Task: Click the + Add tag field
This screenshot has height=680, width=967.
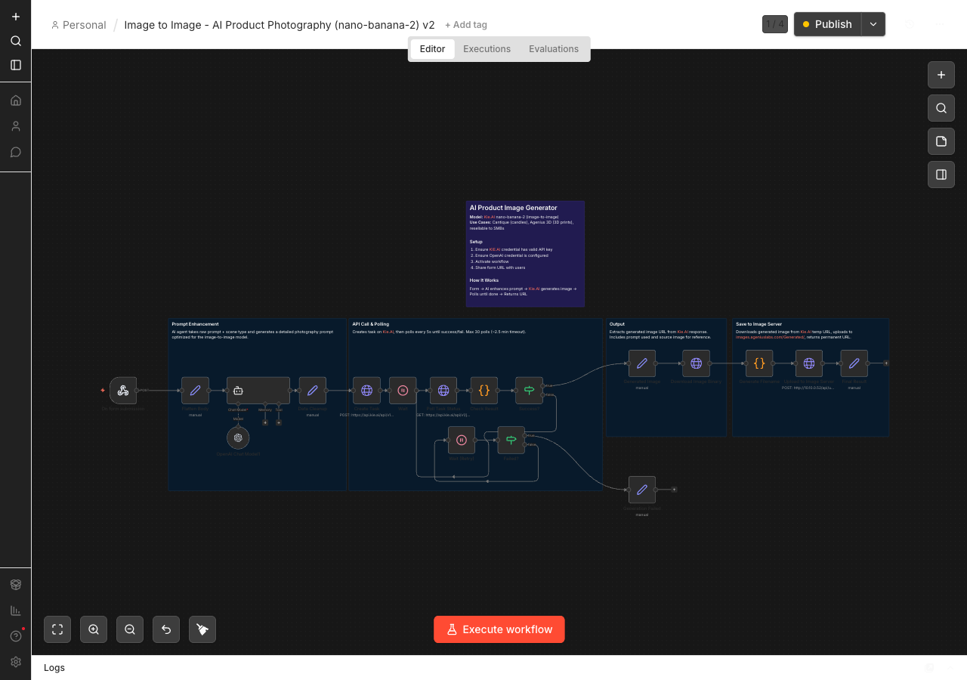Action: pyautogui.click(x=465, y=24)
